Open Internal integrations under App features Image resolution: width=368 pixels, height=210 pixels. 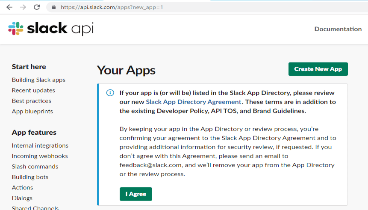[x=40, y=146]
